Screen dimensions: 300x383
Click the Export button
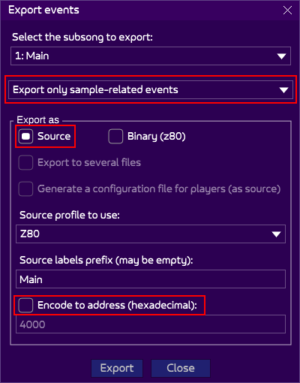click(x=117, y=368)
